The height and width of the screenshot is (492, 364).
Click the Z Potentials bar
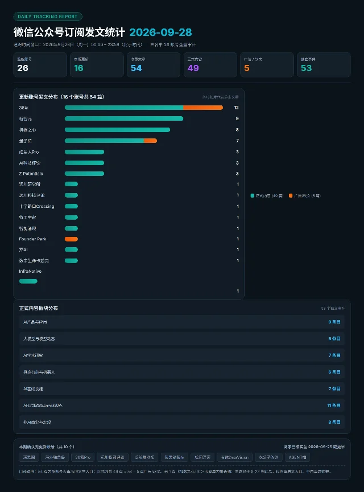click(84, 174)
